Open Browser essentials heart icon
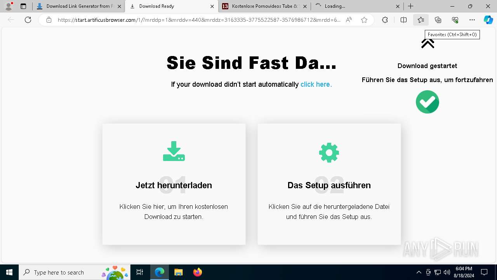Screen dimensions: 497x280 455,20
